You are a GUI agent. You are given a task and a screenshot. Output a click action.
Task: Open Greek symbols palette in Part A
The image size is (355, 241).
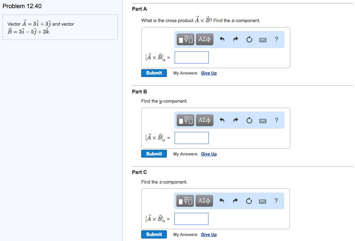tap(205, 39)
